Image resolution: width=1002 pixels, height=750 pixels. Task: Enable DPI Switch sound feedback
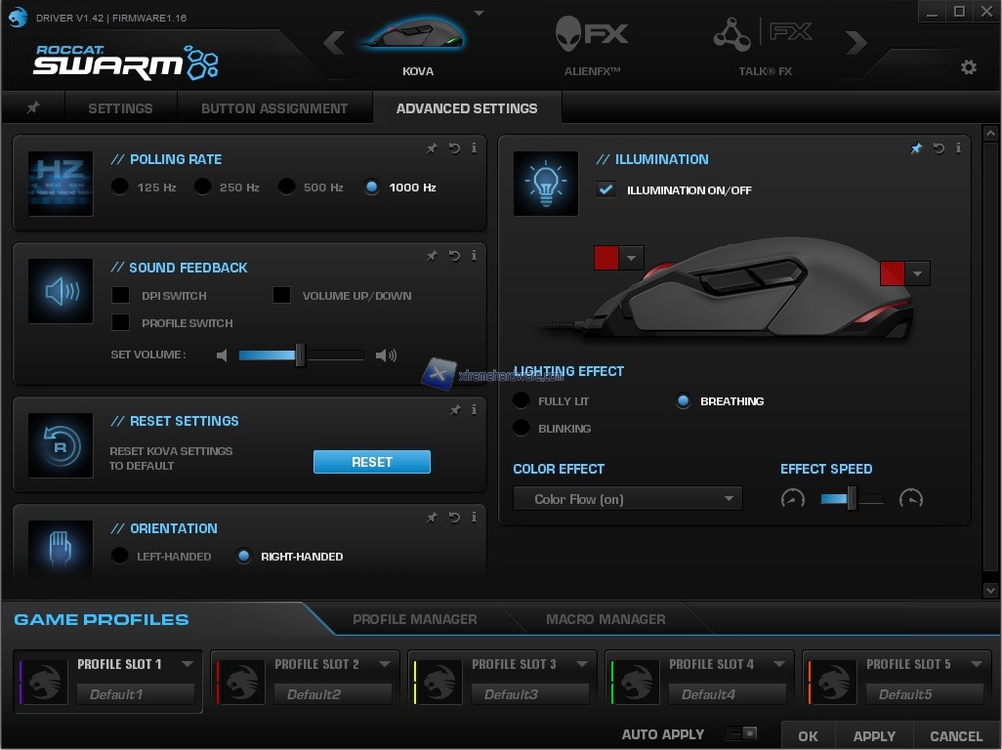[x=121, y=295]
